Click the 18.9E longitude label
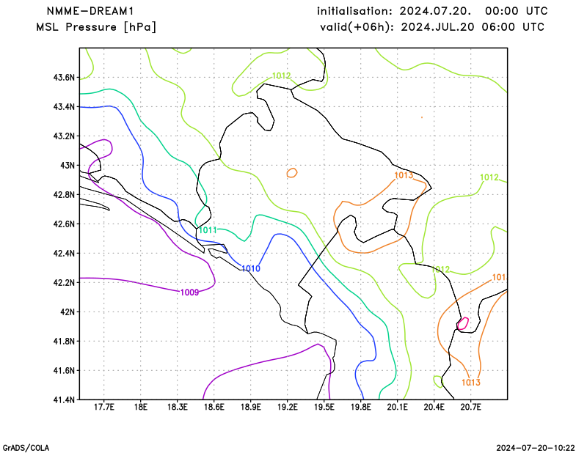Screen dimensions: 587x453 (250, 407)
